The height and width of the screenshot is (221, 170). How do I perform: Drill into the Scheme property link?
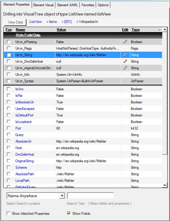pos(21,168)
